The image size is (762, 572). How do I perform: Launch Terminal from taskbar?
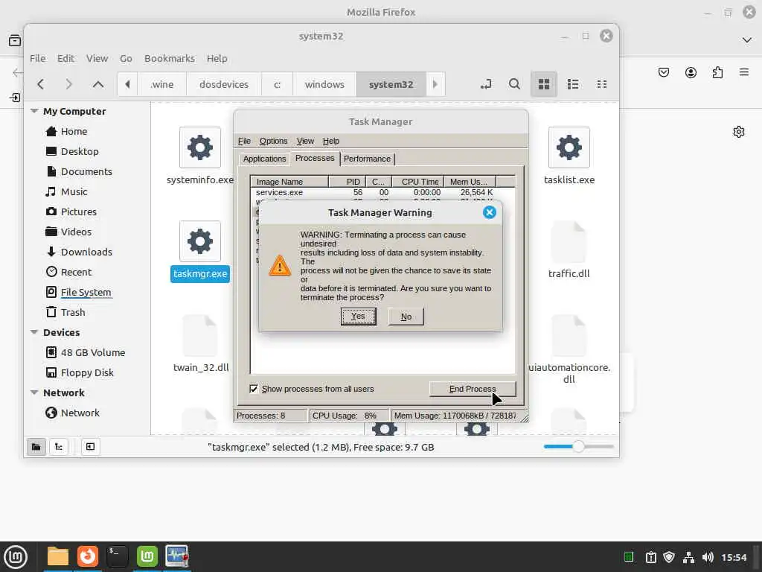click(x=117, y=556)
